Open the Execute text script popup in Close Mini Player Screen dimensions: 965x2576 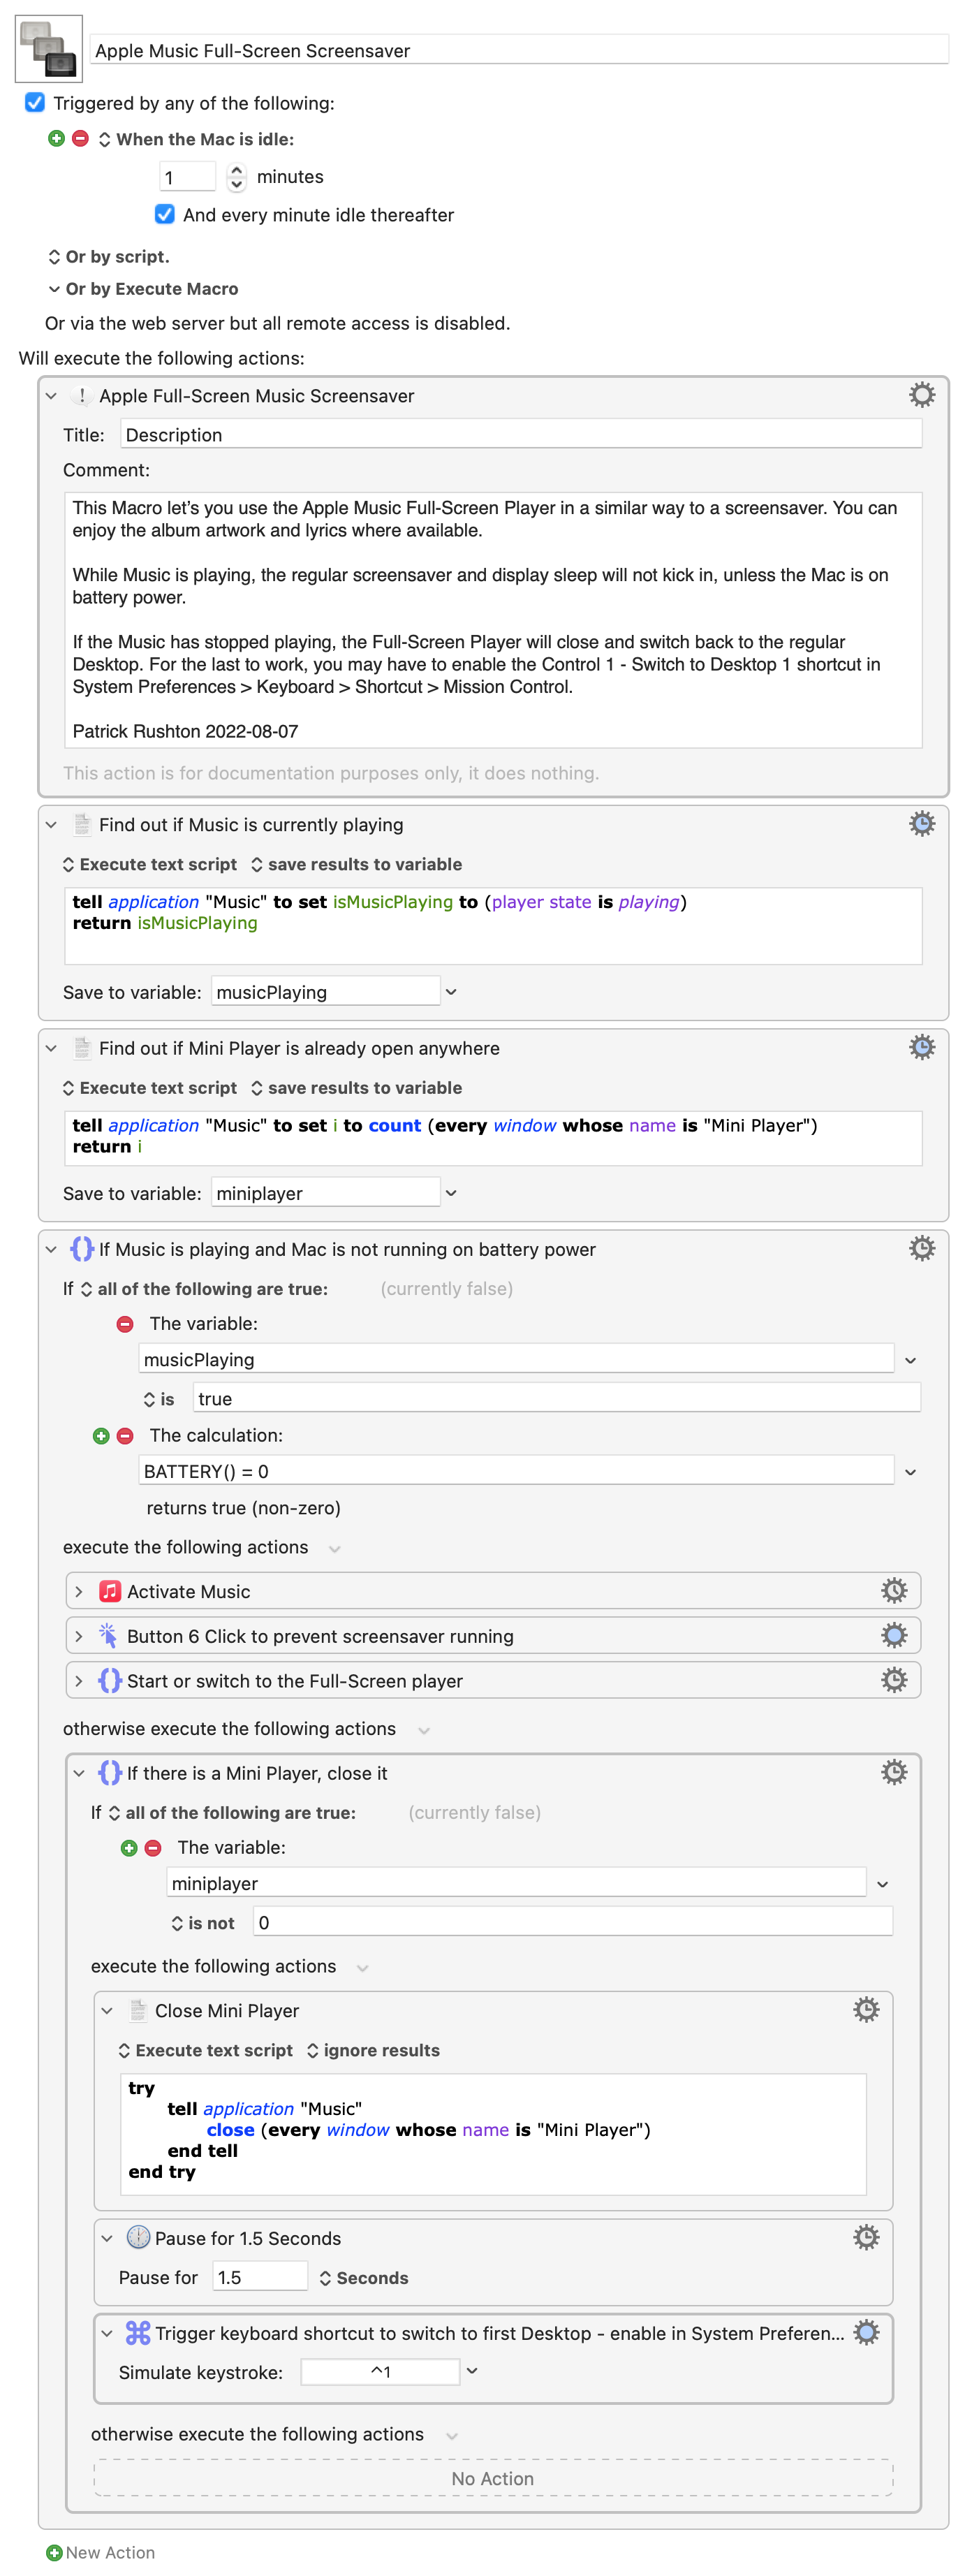pos(205,2050)
